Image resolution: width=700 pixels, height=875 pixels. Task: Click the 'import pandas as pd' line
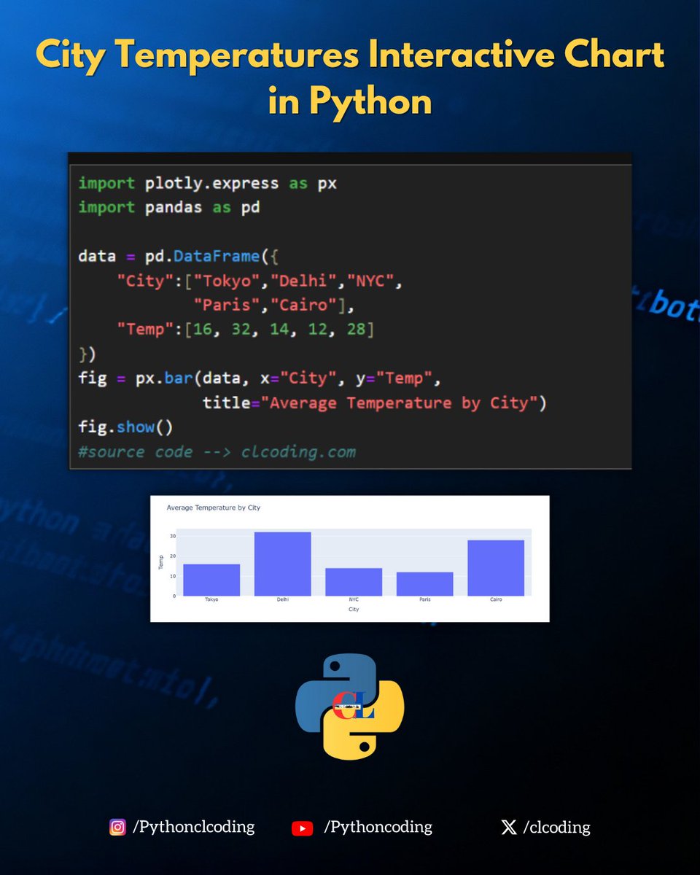(x=169, y=208)
